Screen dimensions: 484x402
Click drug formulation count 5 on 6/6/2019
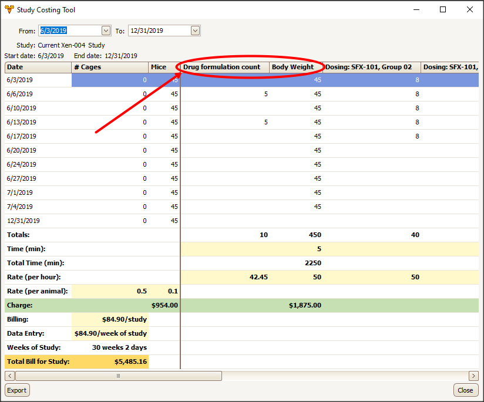(x=265, y=94)
